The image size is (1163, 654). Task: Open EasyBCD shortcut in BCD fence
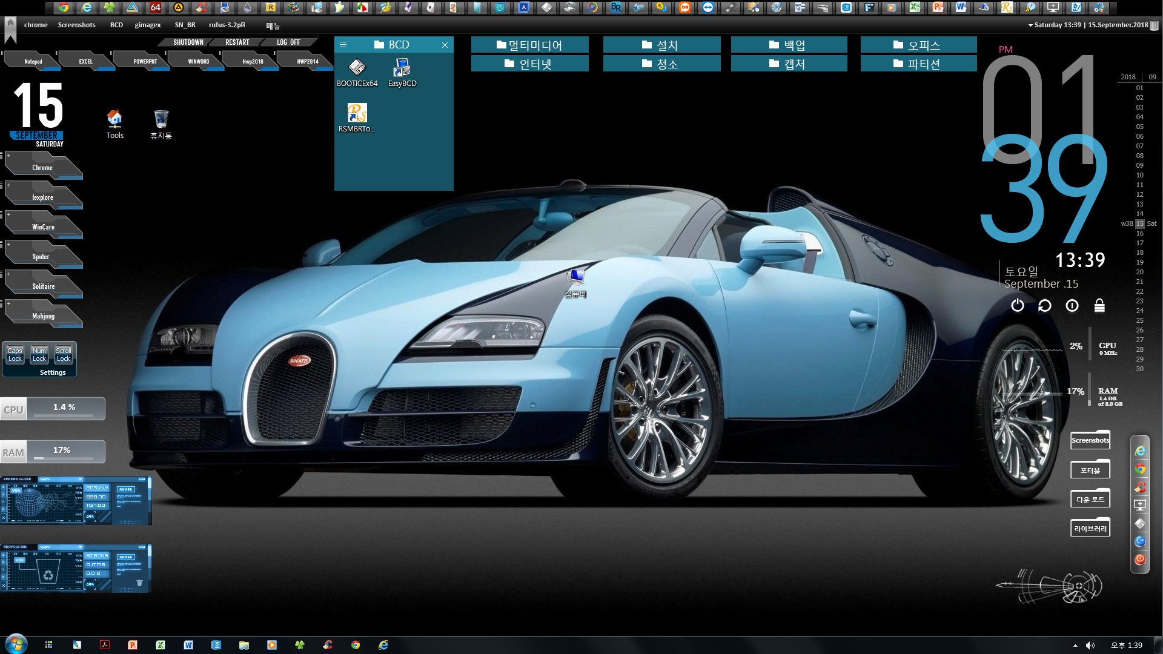click(x=402, y=73)
